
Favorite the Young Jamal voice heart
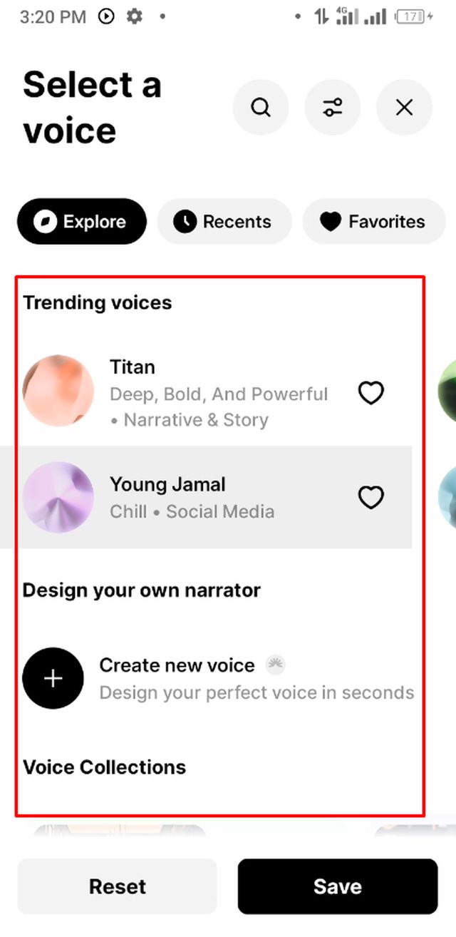[370, 497]
